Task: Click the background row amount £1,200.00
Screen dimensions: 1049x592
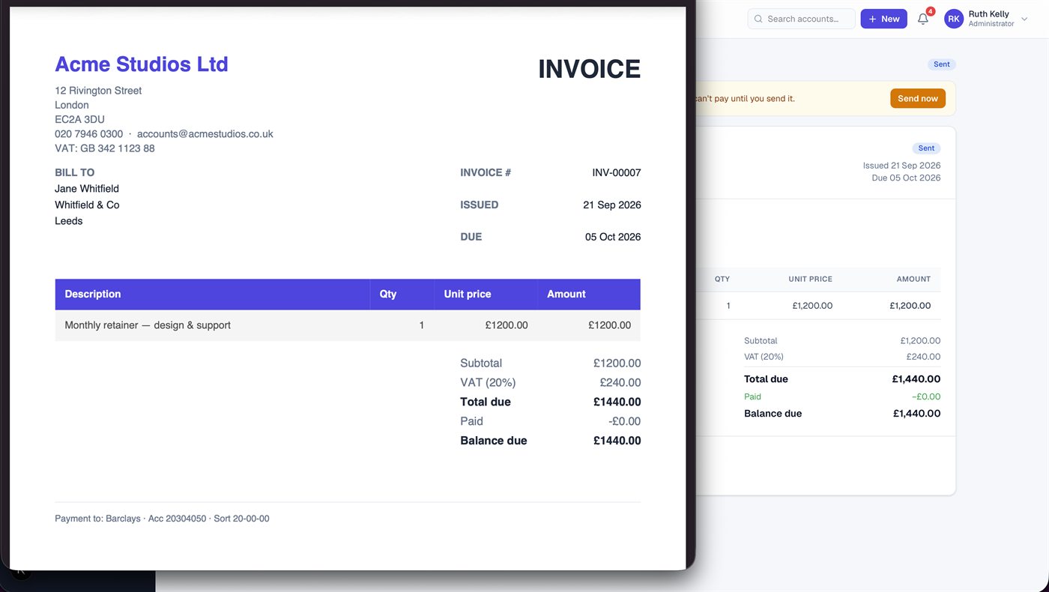Action: pos(910,306)
